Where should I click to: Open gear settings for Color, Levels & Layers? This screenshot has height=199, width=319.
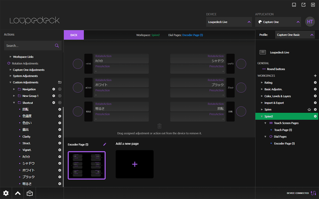(315, 96)
